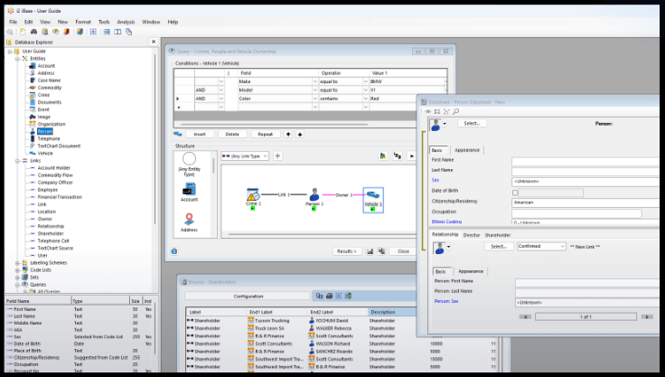Pick the Address entity in Structure palette
The width and height of the screenshot is (665, 377).
click(189, 222)
